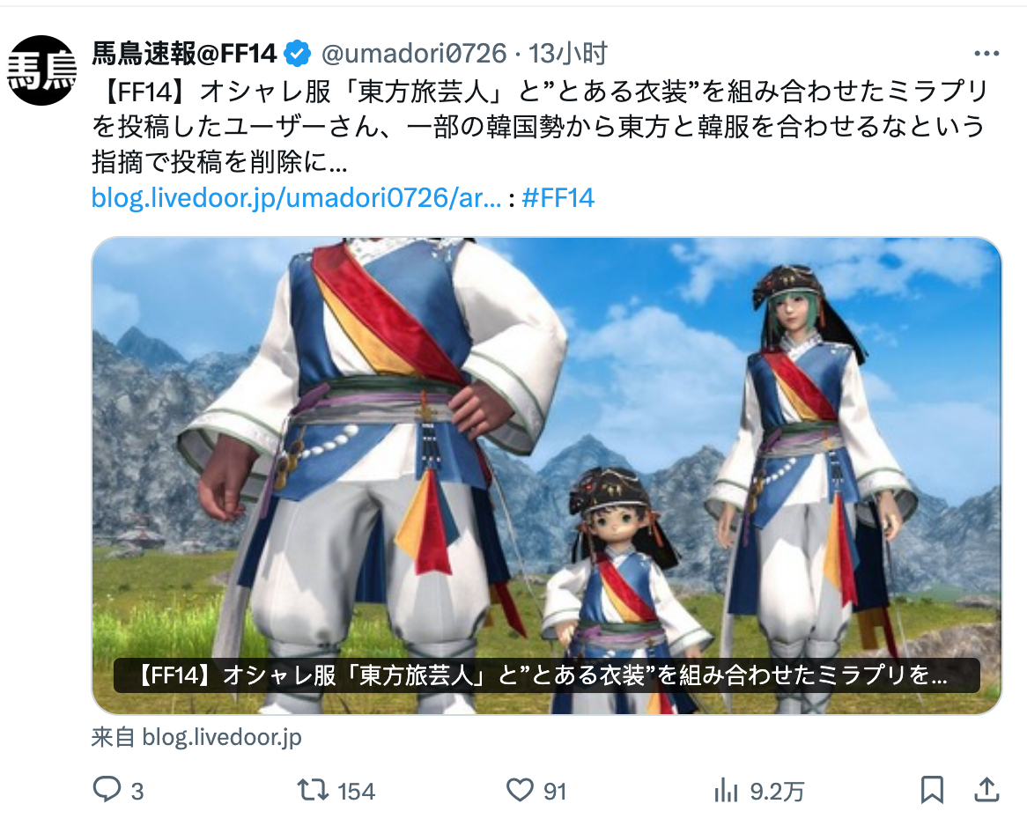
Task: Open the blog.livedoor.jp/umadori0726 article link
Action: coord(296,197)
